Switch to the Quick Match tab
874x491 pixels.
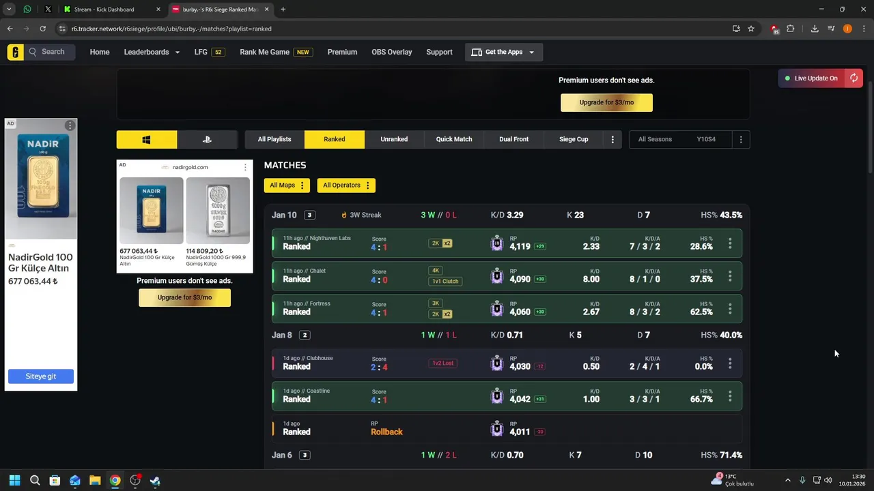click(x=454, y=139)
